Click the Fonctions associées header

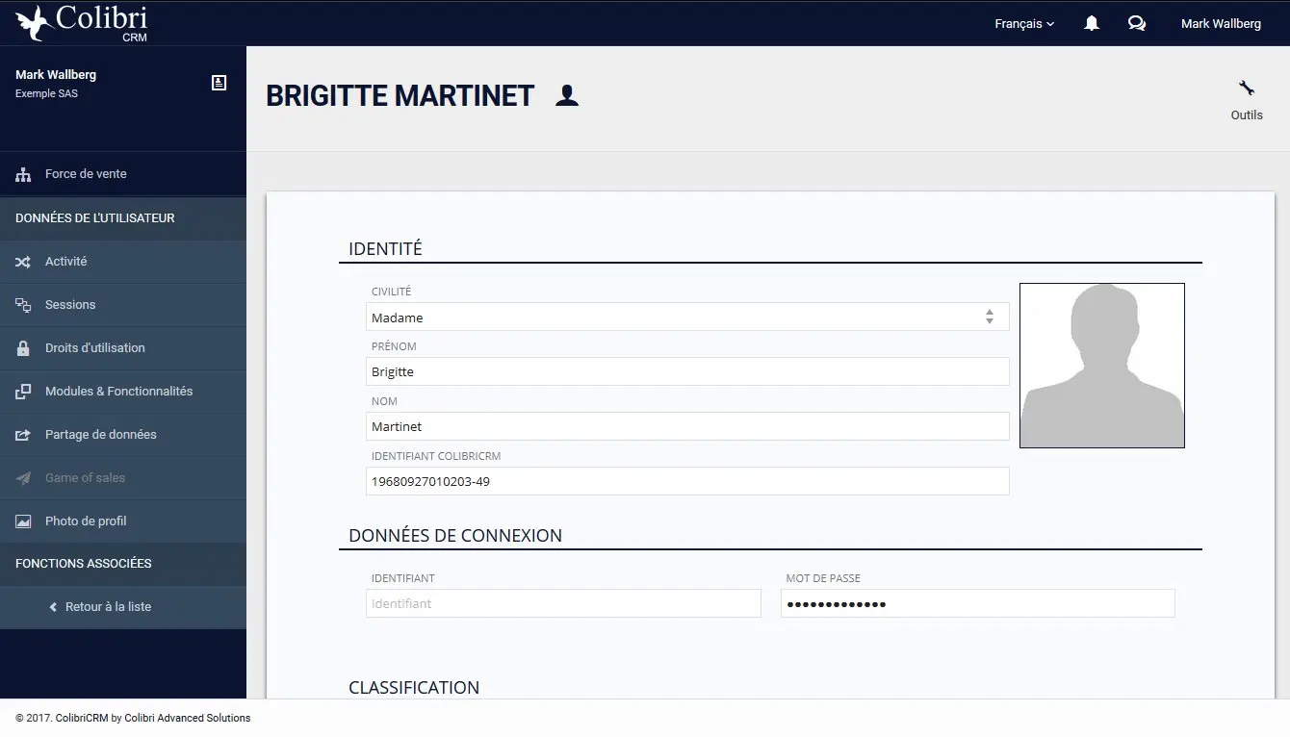tap(84, 564)
